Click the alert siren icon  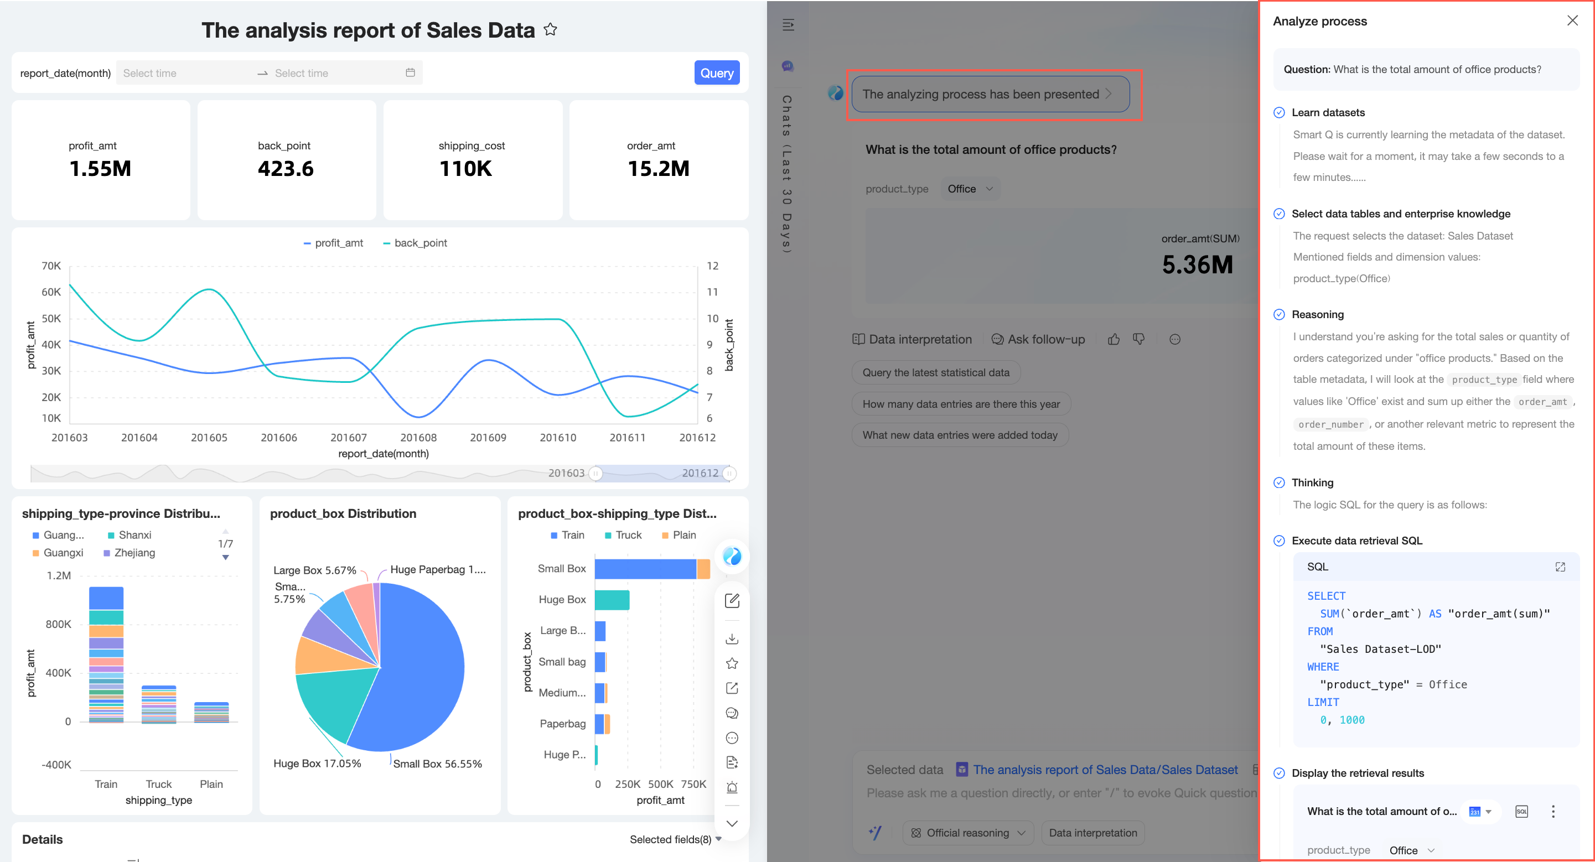coord(732,787)
